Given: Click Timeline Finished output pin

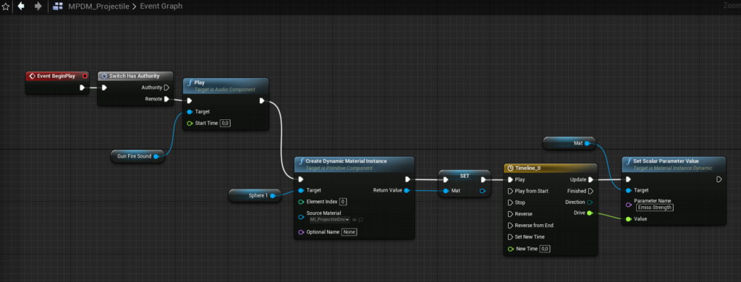Looking at the screenshot, I should point(590,191).
